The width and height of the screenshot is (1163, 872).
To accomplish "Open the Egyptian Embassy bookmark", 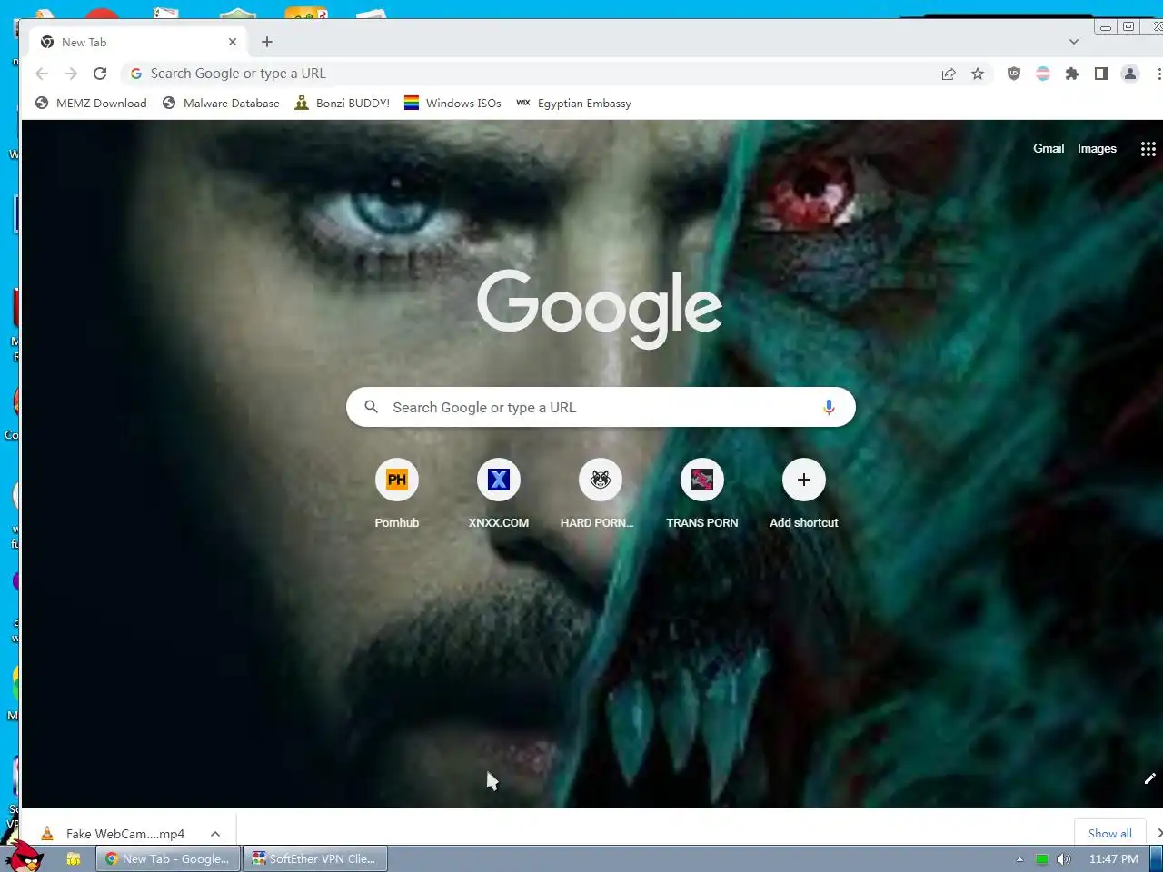I will click(x=573, y=104).
